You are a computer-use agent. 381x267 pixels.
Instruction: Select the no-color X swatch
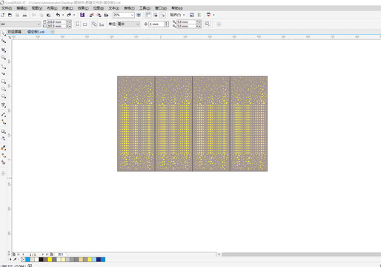pyautogui.click(x=23, y=260)
